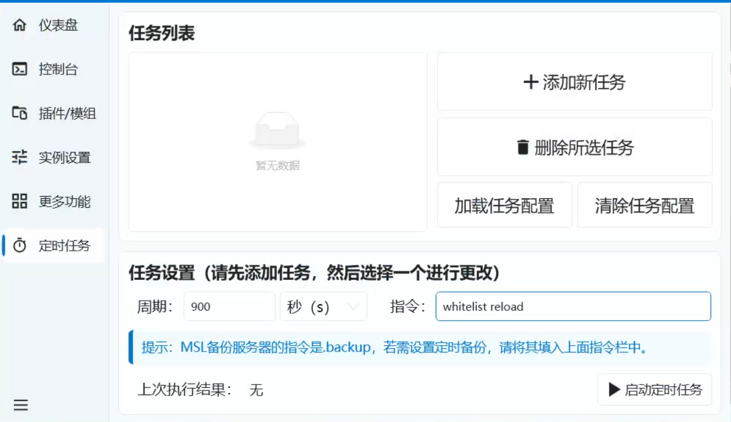This screenshot has width=731, height=422.
Task: Click the command field with whitelist reload
Action: (573, 306)
